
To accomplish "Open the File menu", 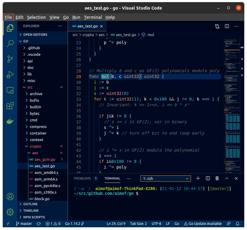I will [x=8, y=17].
